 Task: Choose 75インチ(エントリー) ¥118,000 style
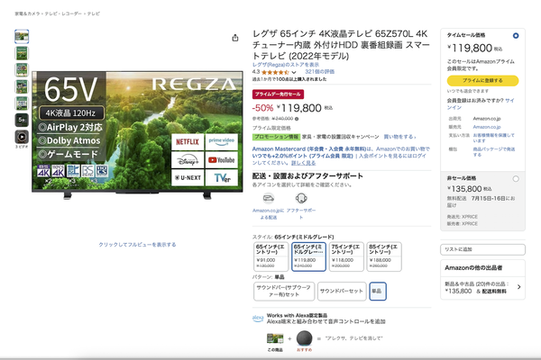[346, 256]
